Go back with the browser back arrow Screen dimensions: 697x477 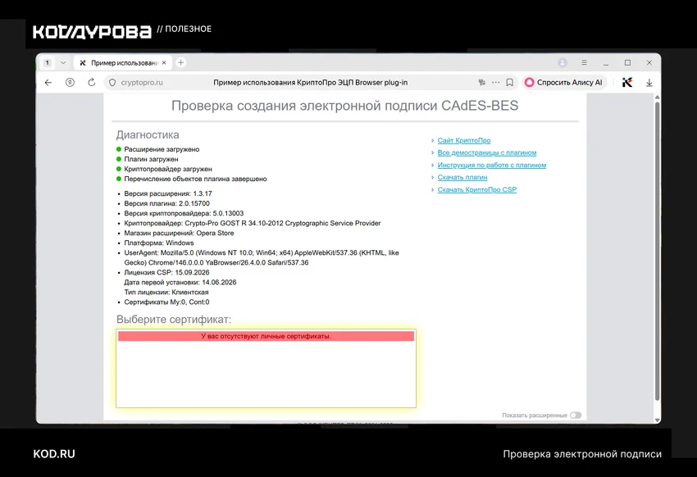(48, 83)
